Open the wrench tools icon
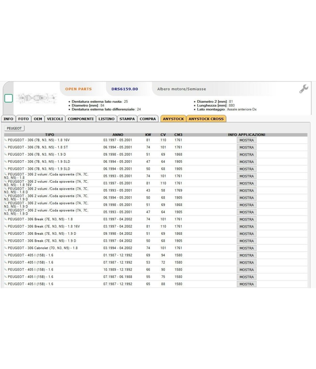Screen dimensions: 316x369 304,89
